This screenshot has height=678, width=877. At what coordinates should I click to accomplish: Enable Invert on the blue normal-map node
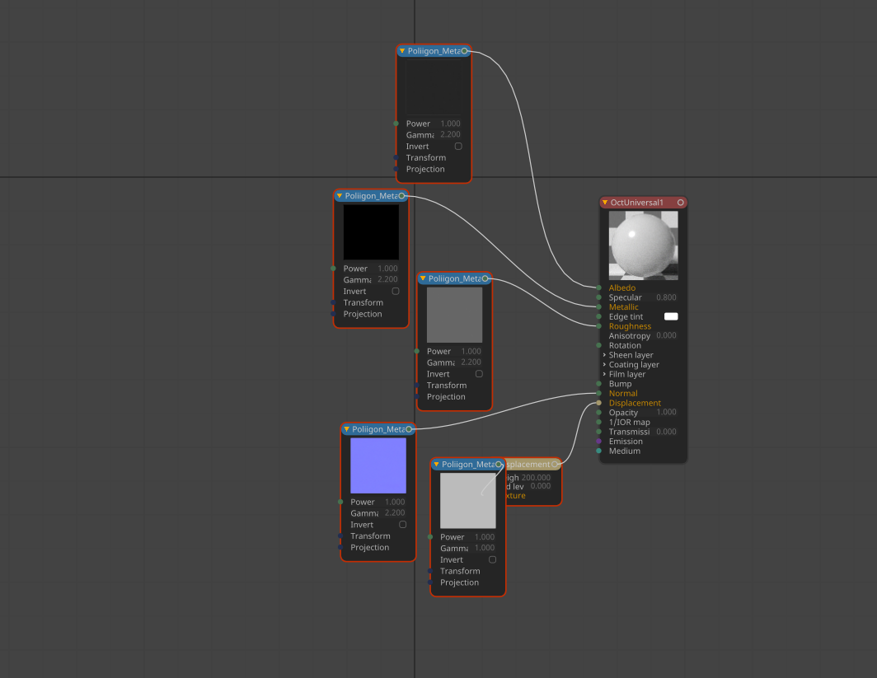pyautogui.click(x=402, y=525)
